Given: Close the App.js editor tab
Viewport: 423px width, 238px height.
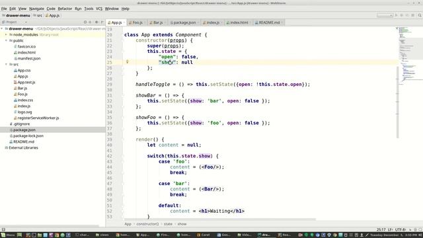Looking at the screenshot, I should point(124,22).
